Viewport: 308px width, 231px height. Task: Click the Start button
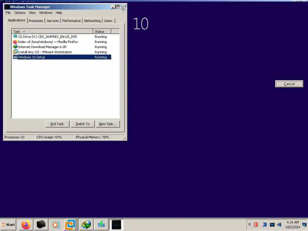8,225
